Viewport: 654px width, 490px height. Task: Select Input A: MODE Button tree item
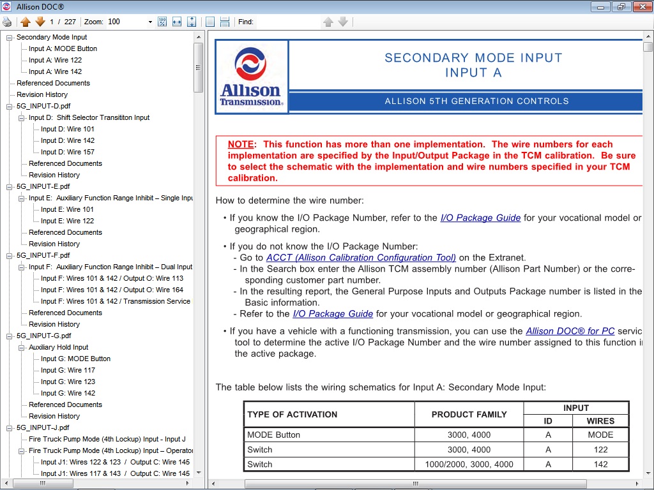tap(64, 48)
